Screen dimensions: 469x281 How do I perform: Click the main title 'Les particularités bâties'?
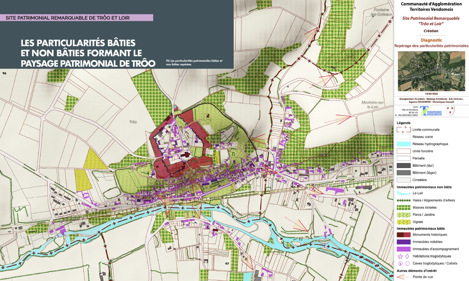[x=88, y=53]
